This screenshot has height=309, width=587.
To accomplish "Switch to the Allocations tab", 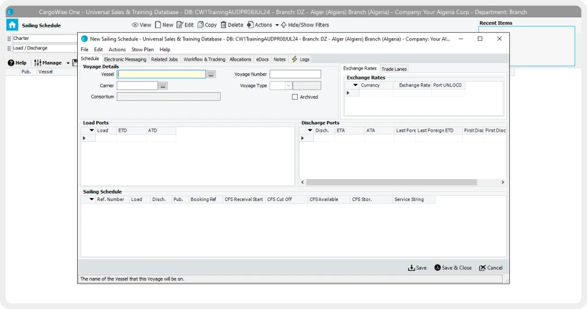I will (x=240, y=59).
